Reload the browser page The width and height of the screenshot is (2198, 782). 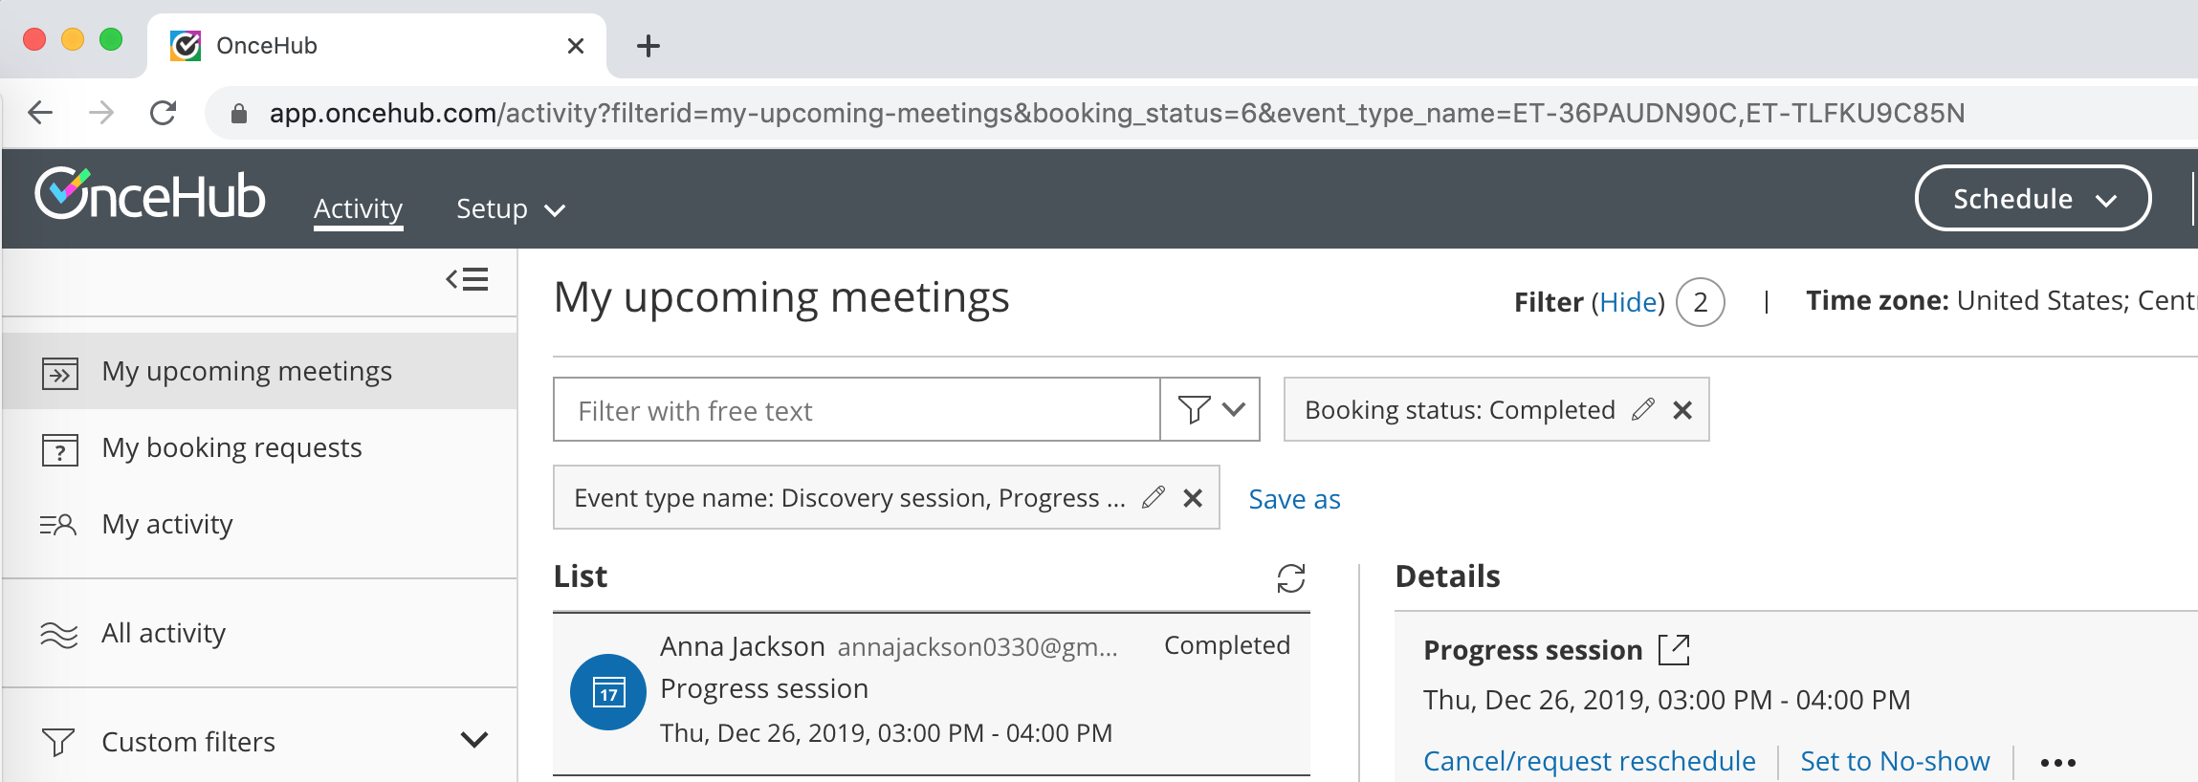[164, 113]
